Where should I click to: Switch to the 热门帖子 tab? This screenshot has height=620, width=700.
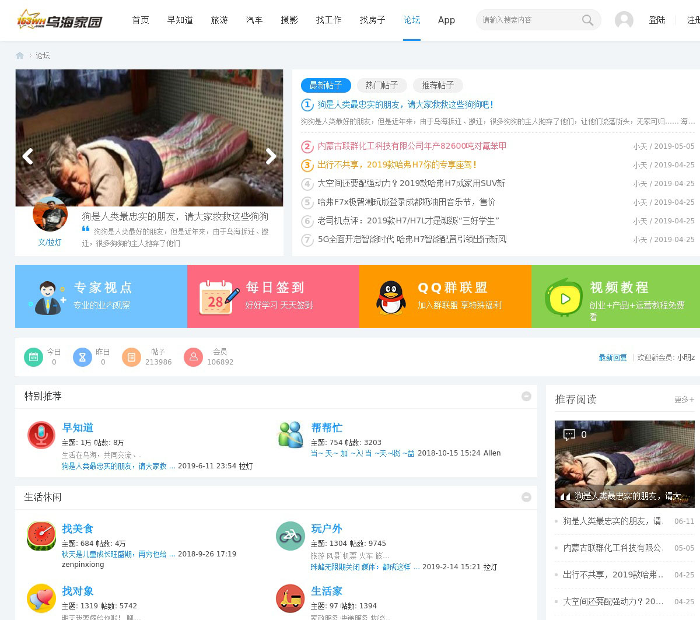click(381, 86)
